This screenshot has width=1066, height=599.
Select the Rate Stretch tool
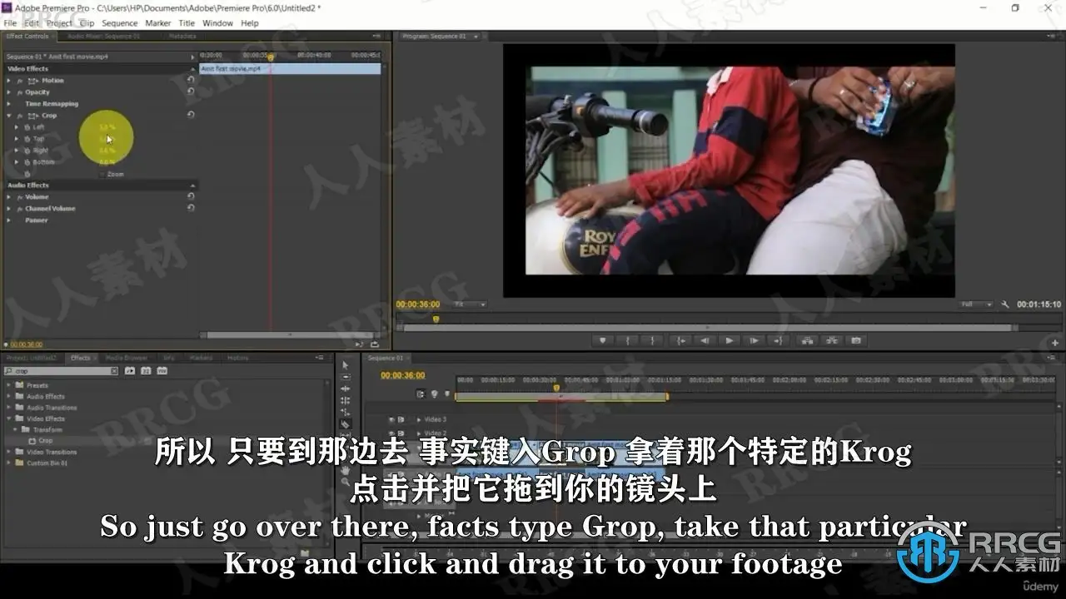[x=346, y=412]
